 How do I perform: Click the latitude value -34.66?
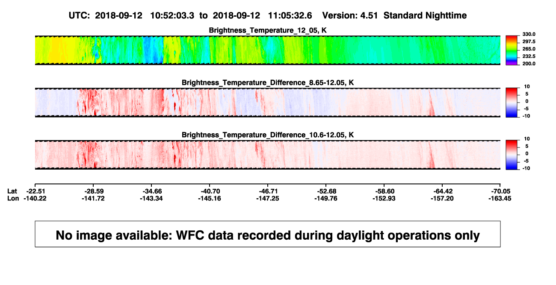[x=152, y=191]
